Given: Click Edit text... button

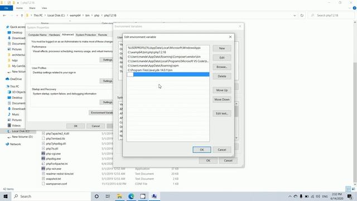Looking at the screenshot, I should (x=222, y=113).
